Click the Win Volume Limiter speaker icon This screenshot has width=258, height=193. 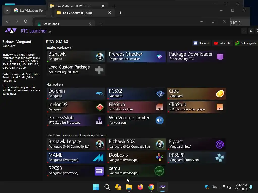click(159, 120)
